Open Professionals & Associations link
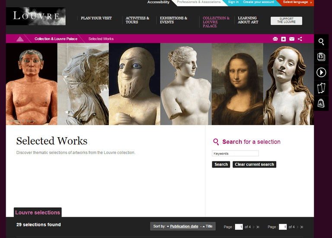 [198, 2]
